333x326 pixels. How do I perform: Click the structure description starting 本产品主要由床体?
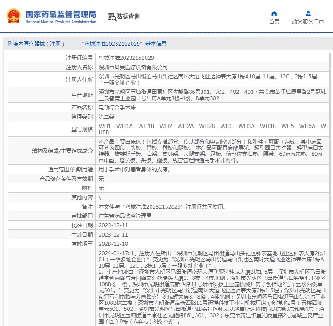coord(211,151)
